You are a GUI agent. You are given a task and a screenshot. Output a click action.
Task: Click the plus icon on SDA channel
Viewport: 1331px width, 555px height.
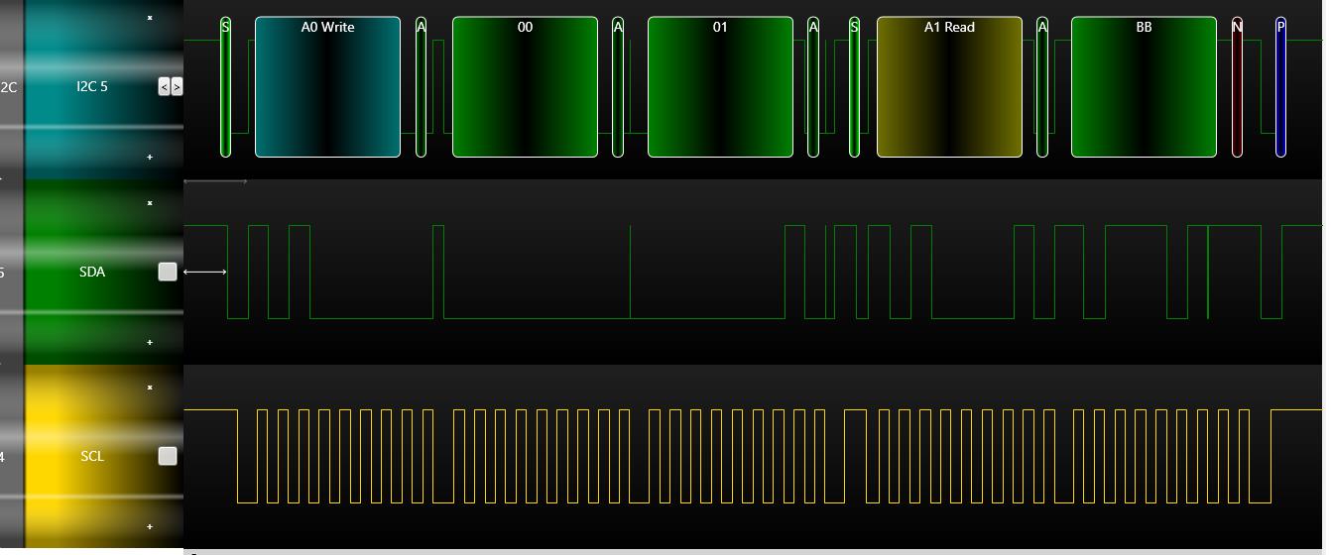click(x=150, y=342)
